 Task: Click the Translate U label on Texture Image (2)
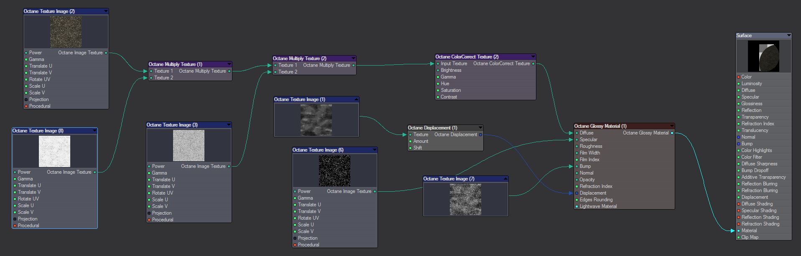click(x=41, y=66)
